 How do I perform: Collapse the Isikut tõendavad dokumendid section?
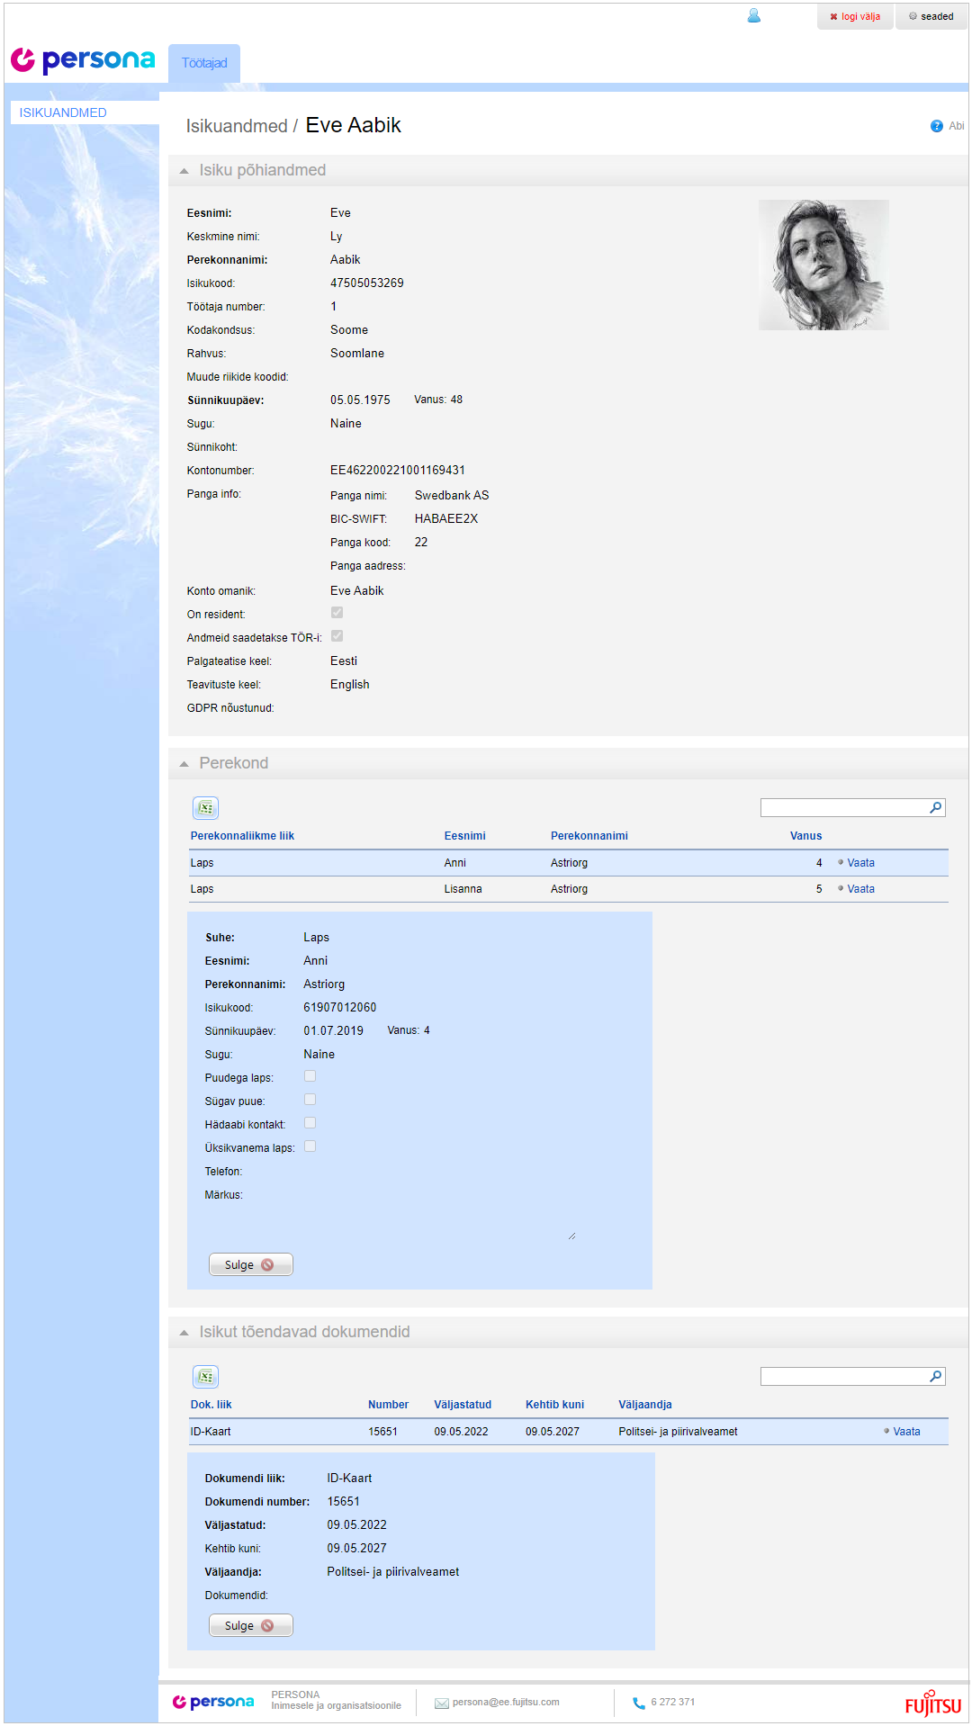coord(184,1333)
